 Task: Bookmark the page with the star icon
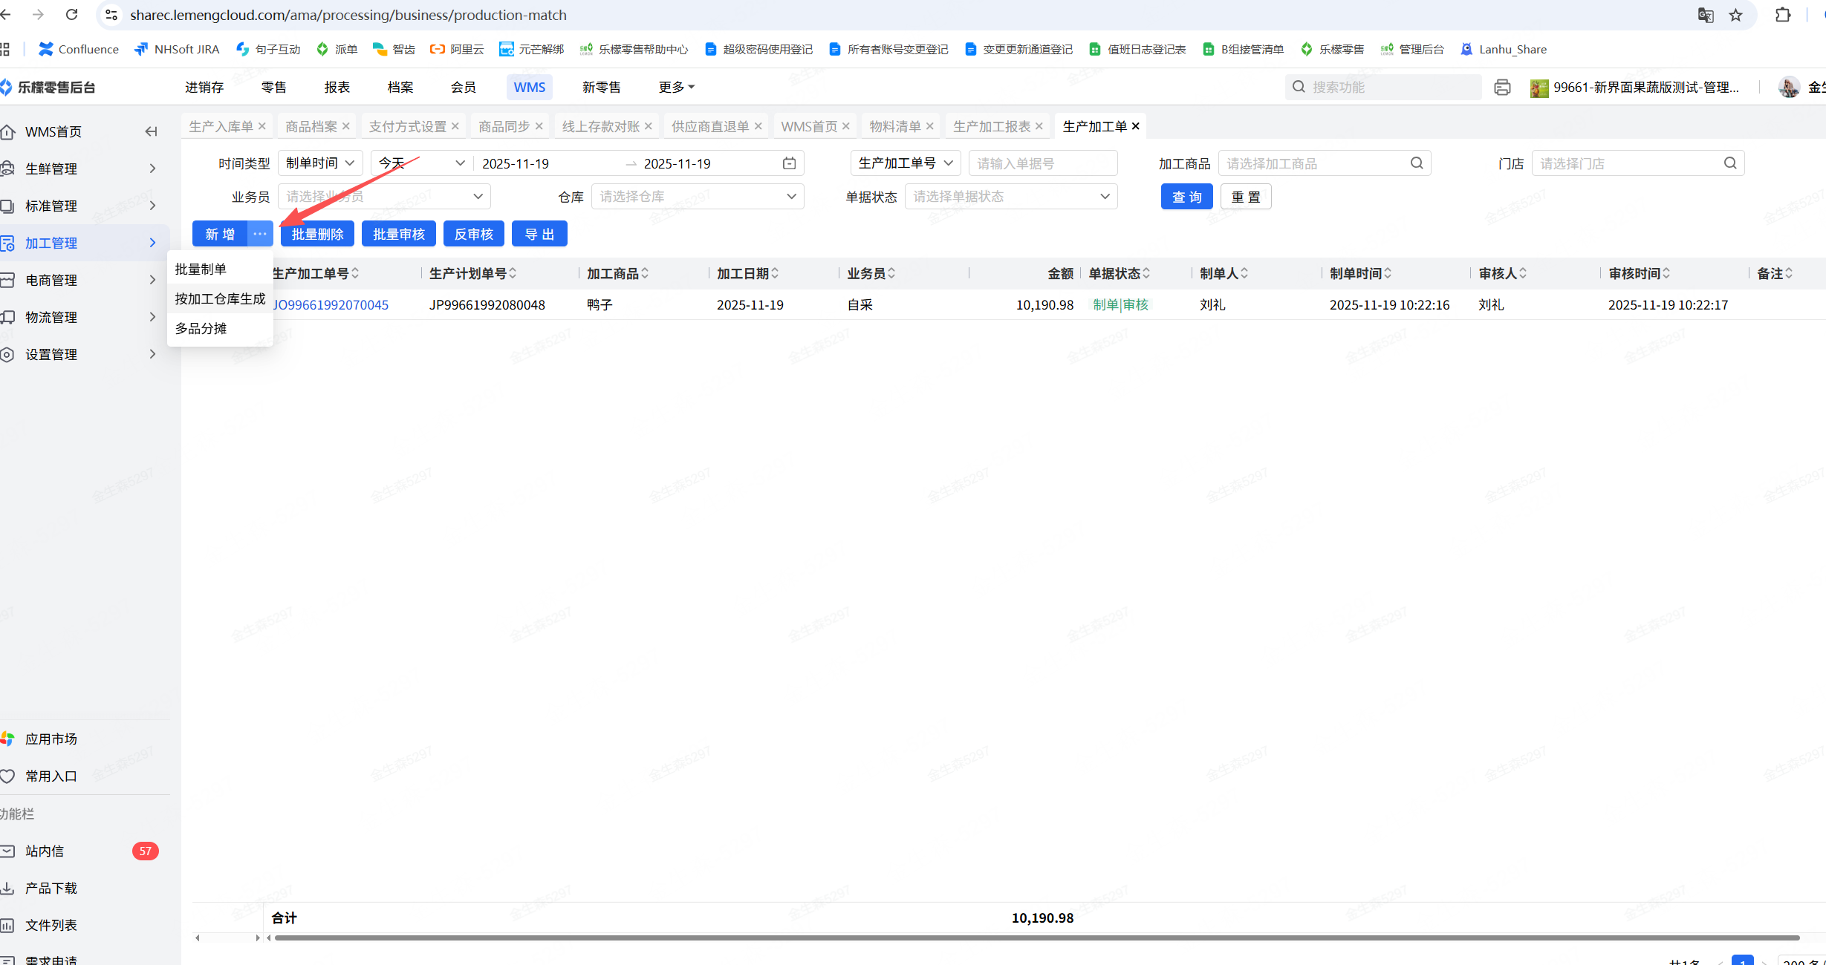click(x=1735, y=15)
